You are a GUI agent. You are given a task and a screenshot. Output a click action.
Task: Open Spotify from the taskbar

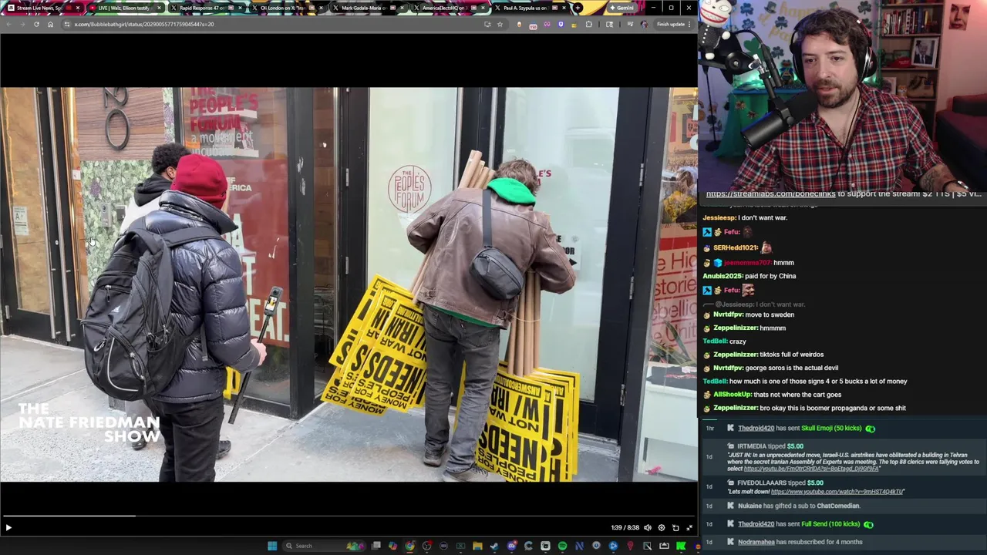(x=562, y=546)
